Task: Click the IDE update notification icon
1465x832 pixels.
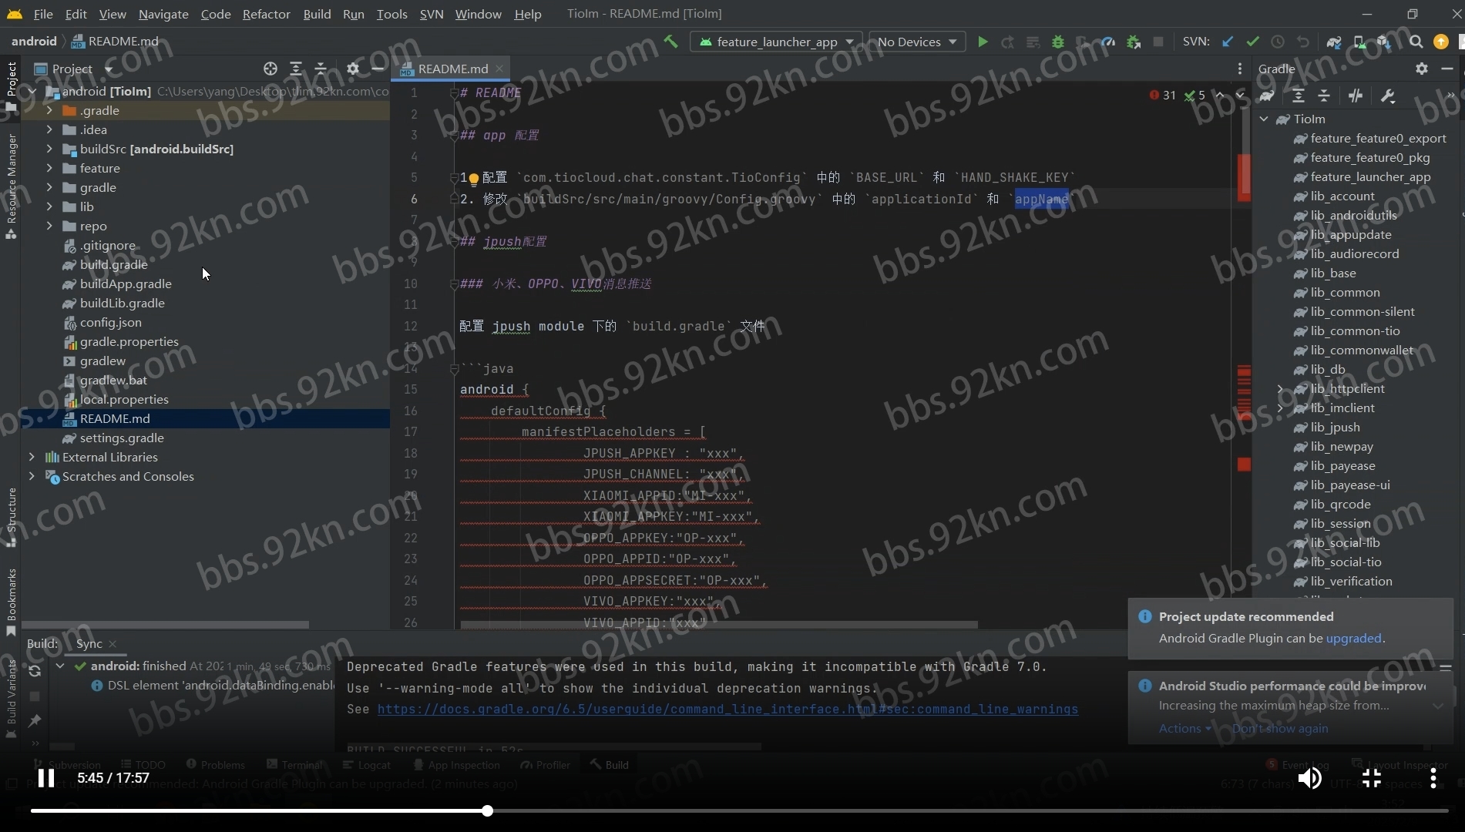Action: click(1440, 42)
